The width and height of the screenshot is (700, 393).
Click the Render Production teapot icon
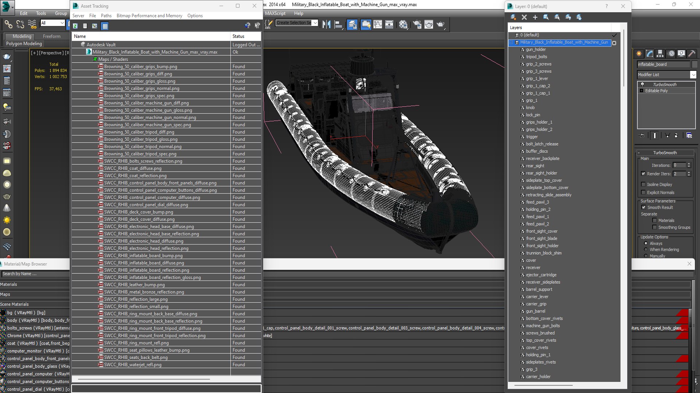pos(441,24)
